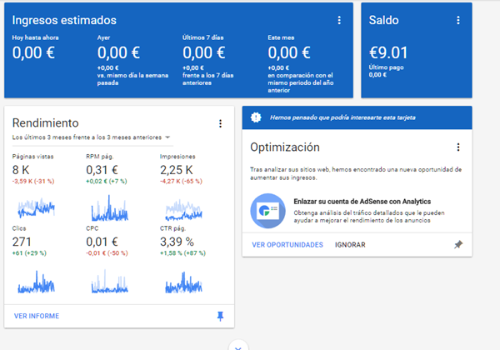The height and width of the screenshot is (350, 500).
Task: Toggle the pin on the Optimización card
Action: (x=458, y=245)
